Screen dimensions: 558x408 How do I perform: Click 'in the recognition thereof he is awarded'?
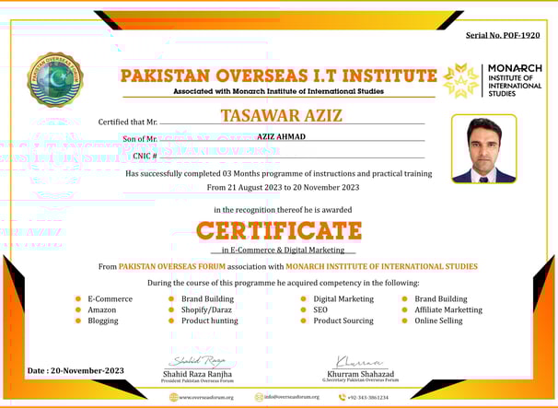[x=283, y=210]
